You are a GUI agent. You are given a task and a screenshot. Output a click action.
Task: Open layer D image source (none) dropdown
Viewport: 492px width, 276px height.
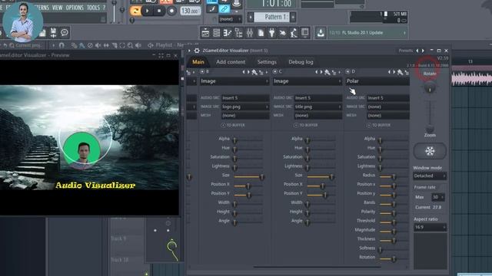(388, 107)
